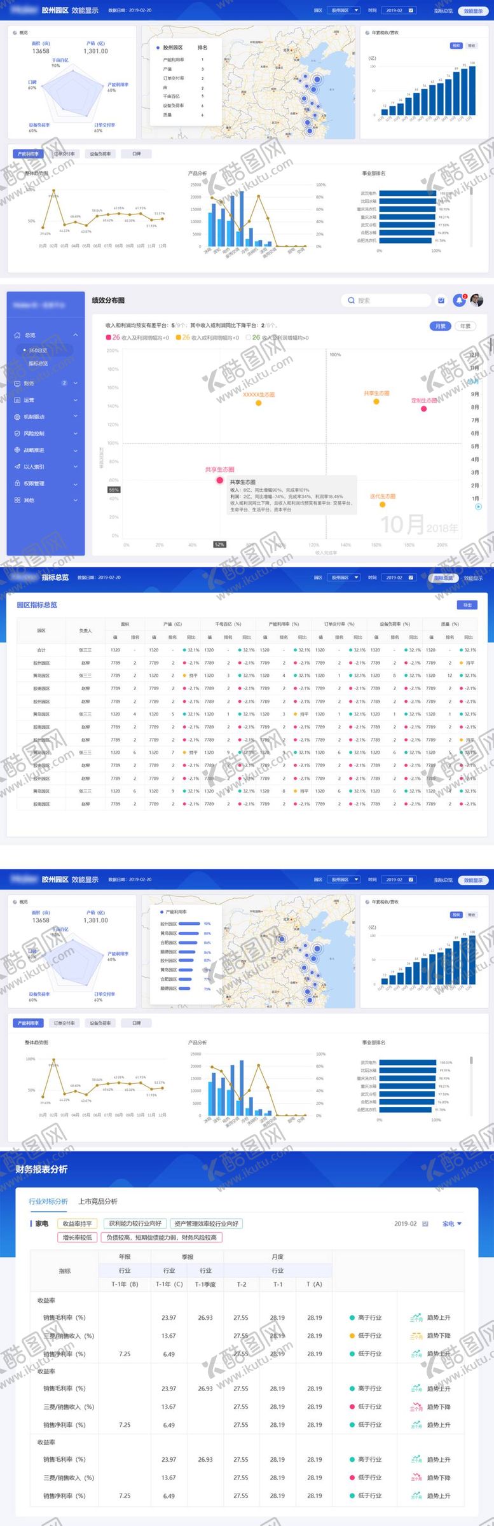Click the 风险控制 shield icon

[x=18, y=434]
